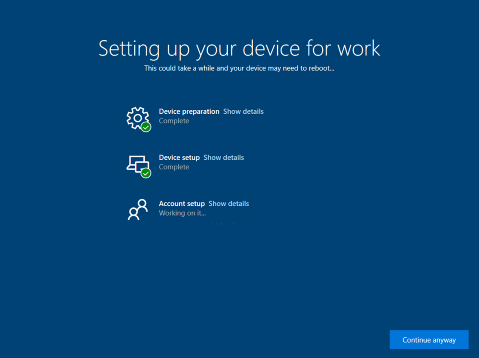This screenshot has height=358, width=479.
Task: Click the Account setup people icon
Action: [x=138, y=209]
